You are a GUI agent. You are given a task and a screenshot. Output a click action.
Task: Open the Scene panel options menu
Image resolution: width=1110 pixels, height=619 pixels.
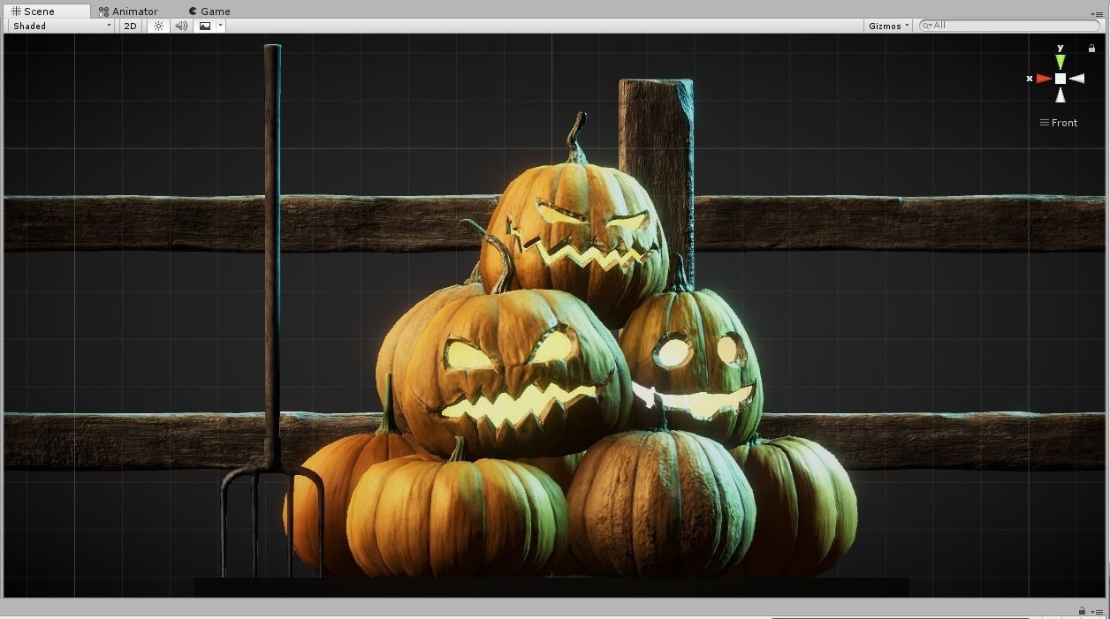pyautogui.click(x=1098, y=13)
